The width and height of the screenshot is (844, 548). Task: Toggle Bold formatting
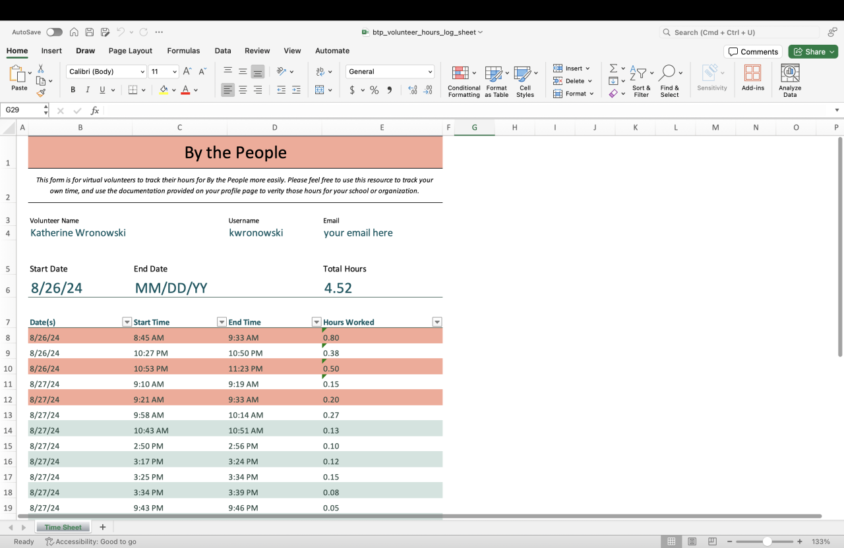pos(73,90)
